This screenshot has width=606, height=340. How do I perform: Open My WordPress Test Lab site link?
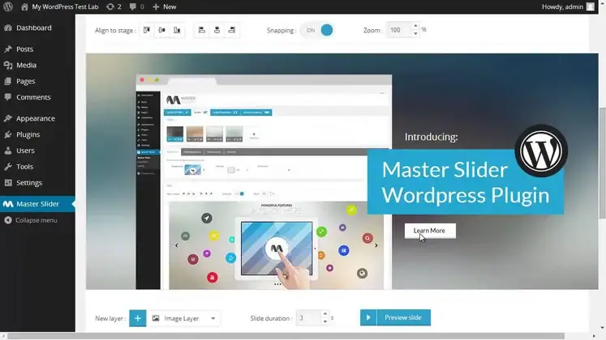pos(59,6)
